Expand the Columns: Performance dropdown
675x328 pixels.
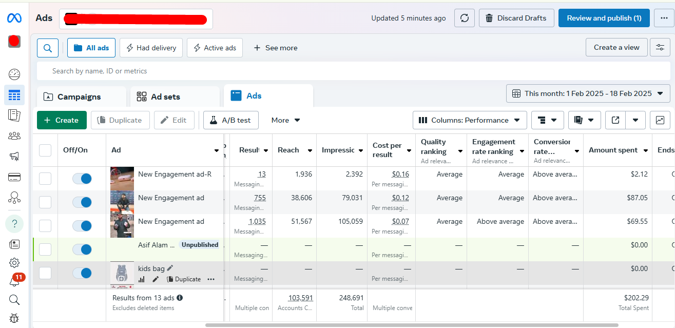point(469,120)
